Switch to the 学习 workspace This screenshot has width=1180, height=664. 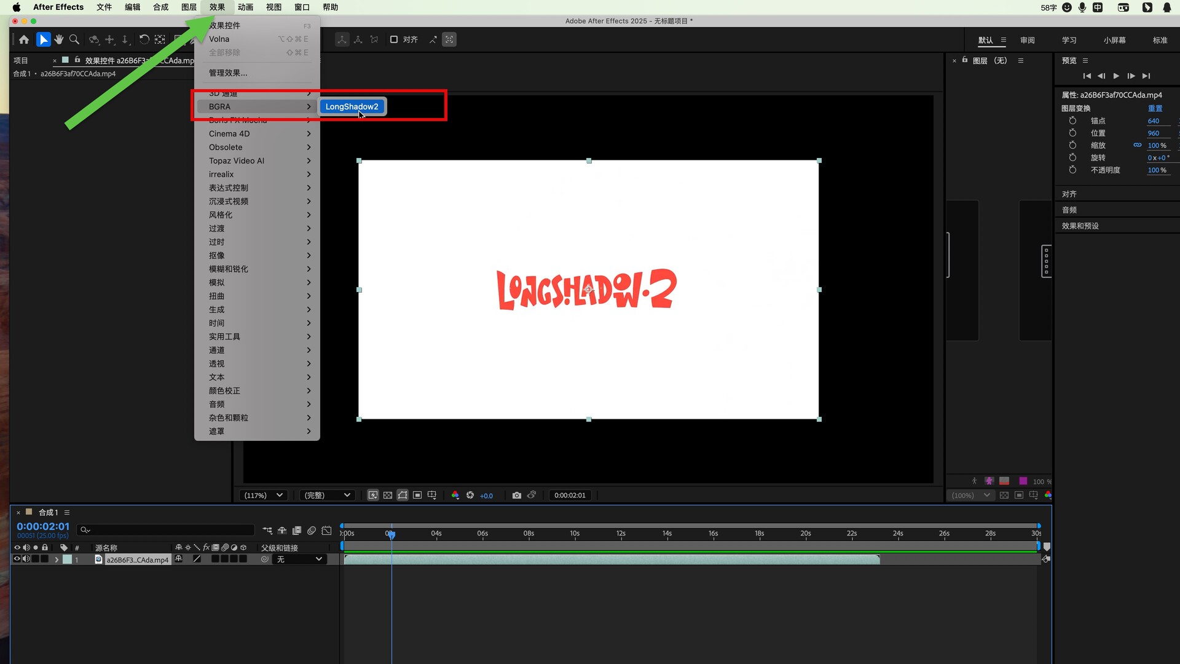tap(1069, 40)
